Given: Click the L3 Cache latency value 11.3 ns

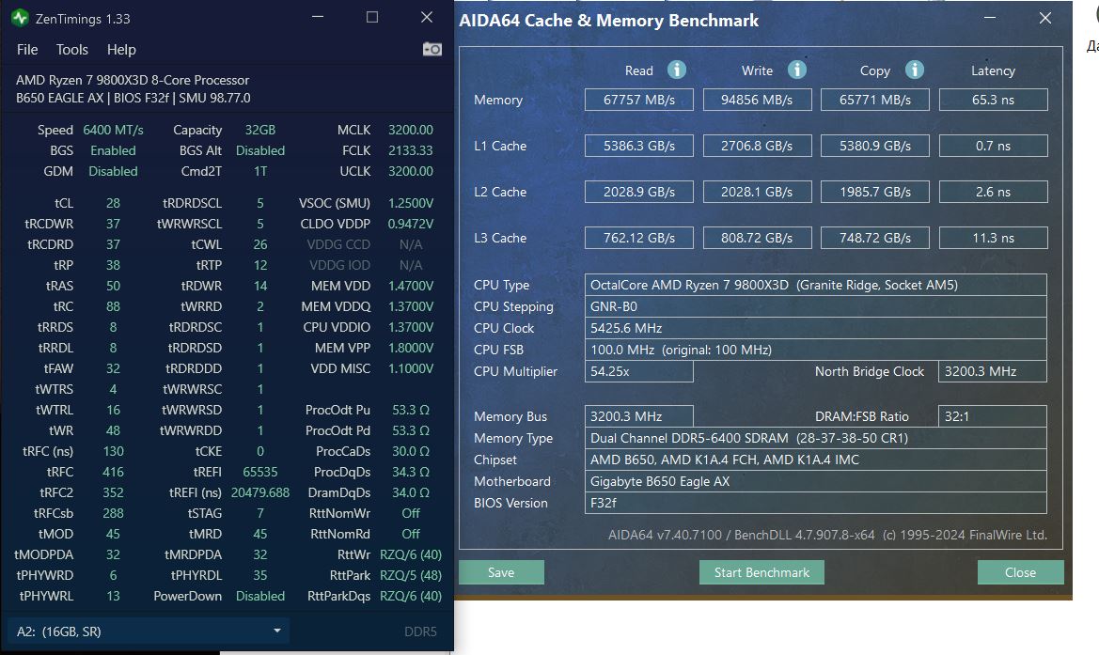Looking at the screenshot, I should (993, 238).
